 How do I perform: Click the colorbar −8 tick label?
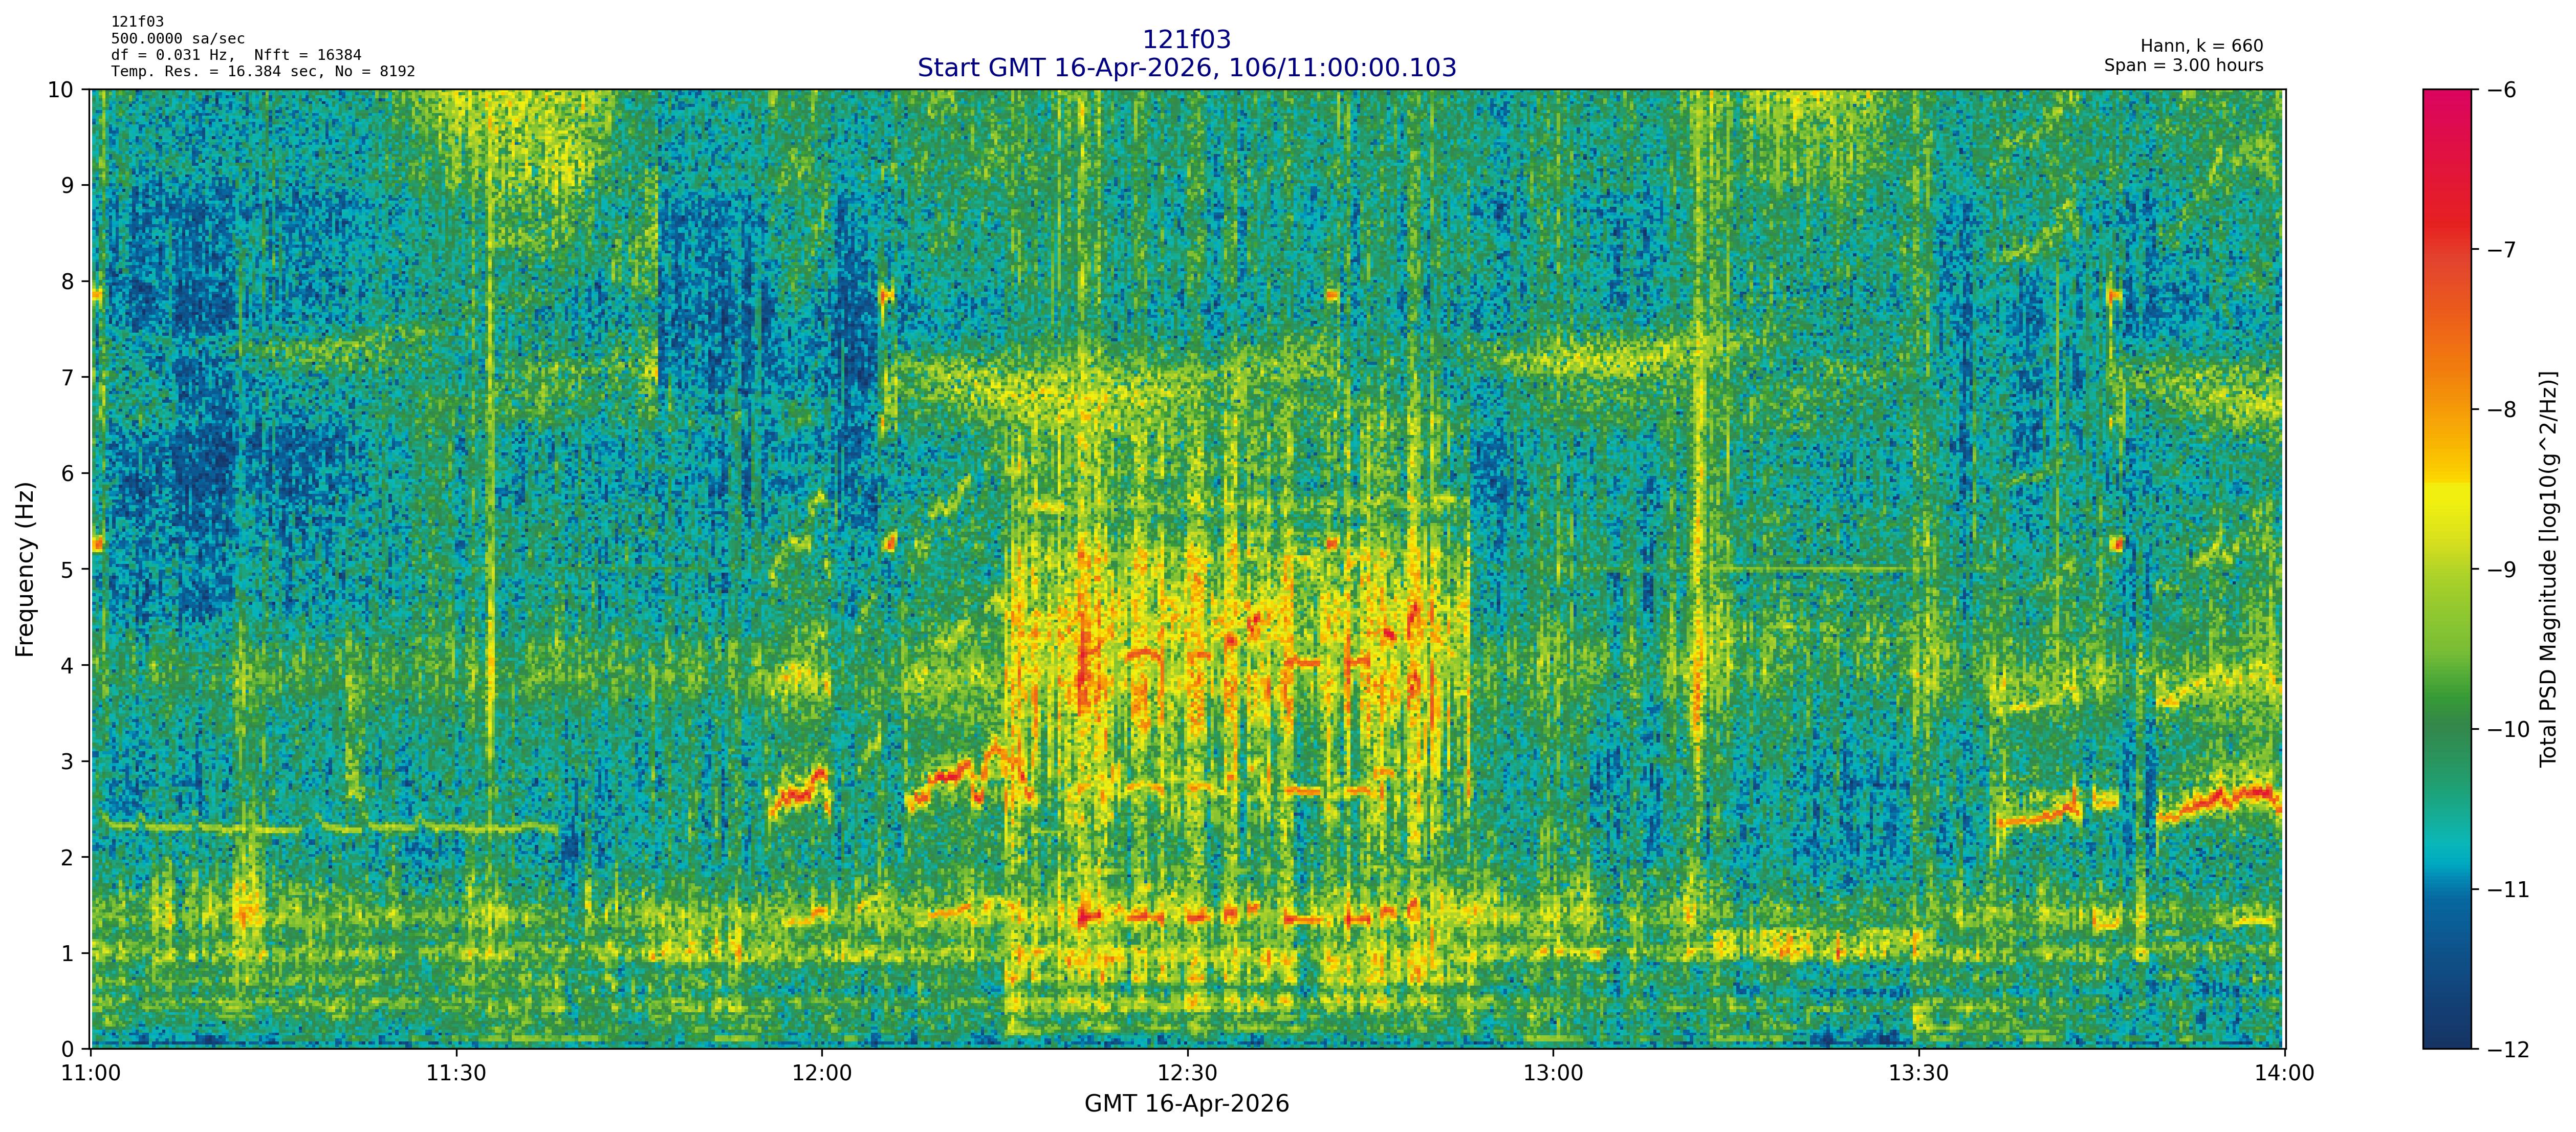pyautogui.click(x=2501, y=410)
